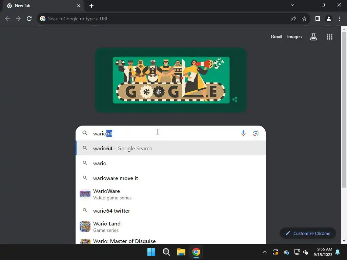Start voice search with microphone
Image resolution: width=347 pixels, height=260 pixels.
[x=243, y=133]
